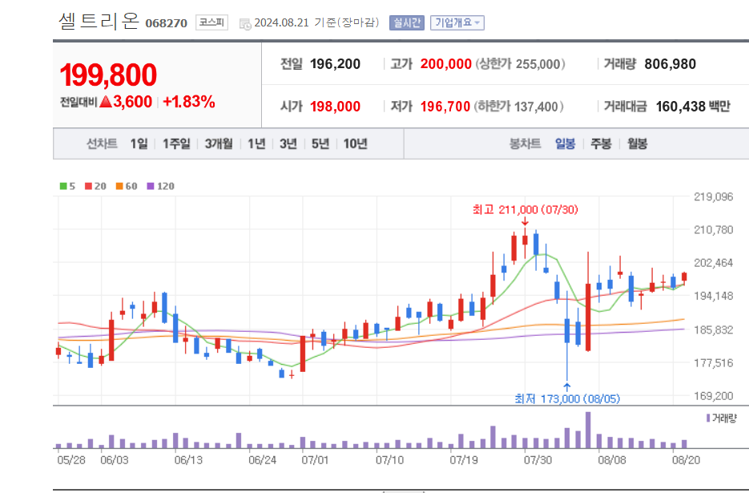749x493 pixels.
Task: Click the 219,096 price axis label
Action: click(x=713, y=196)
